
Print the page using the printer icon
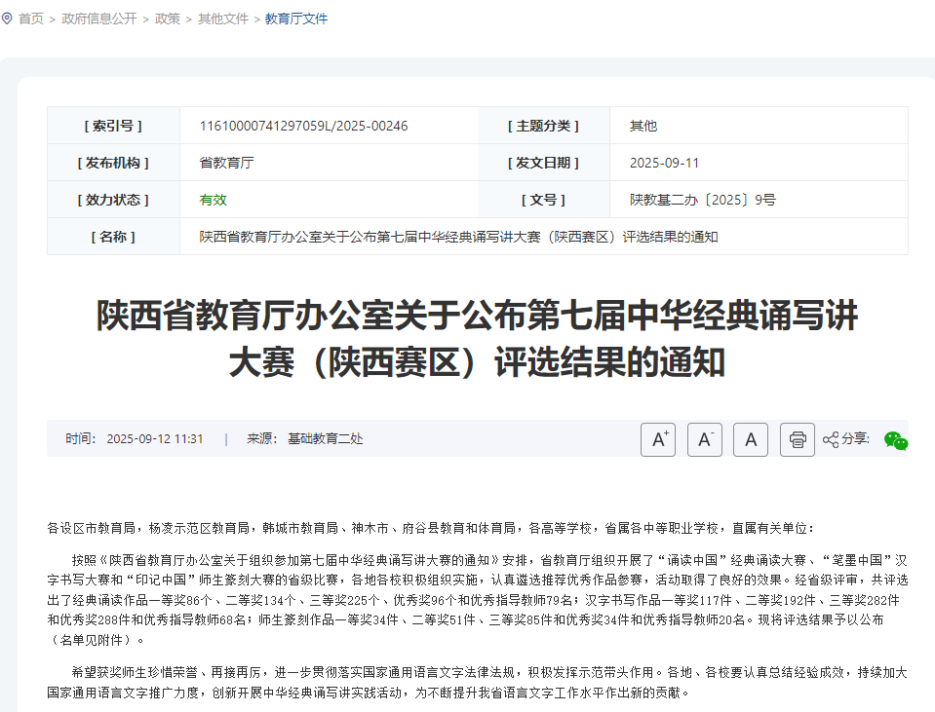pos(798,439)
